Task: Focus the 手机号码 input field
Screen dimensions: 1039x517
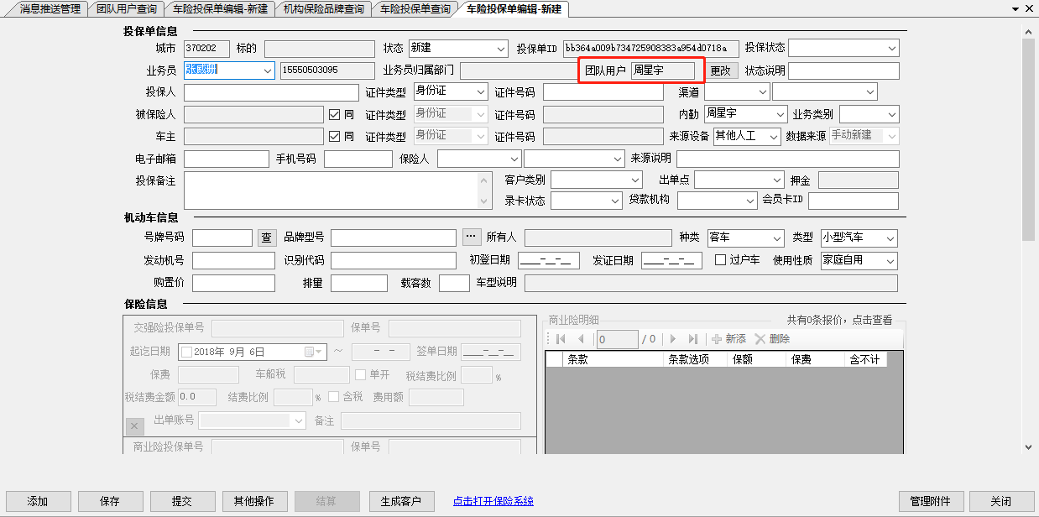Action: coord(358,159)
